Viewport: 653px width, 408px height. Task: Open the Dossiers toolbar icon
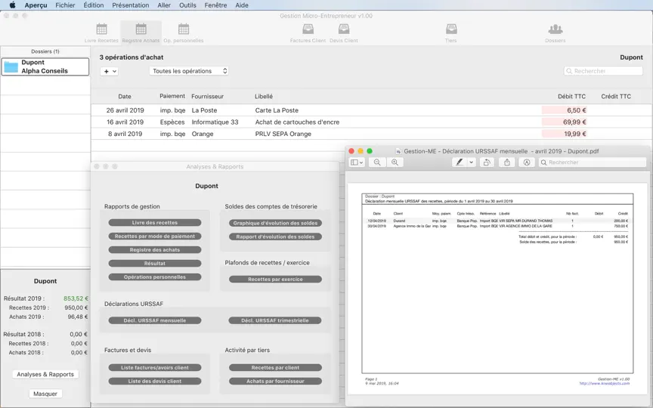[556, 33]
